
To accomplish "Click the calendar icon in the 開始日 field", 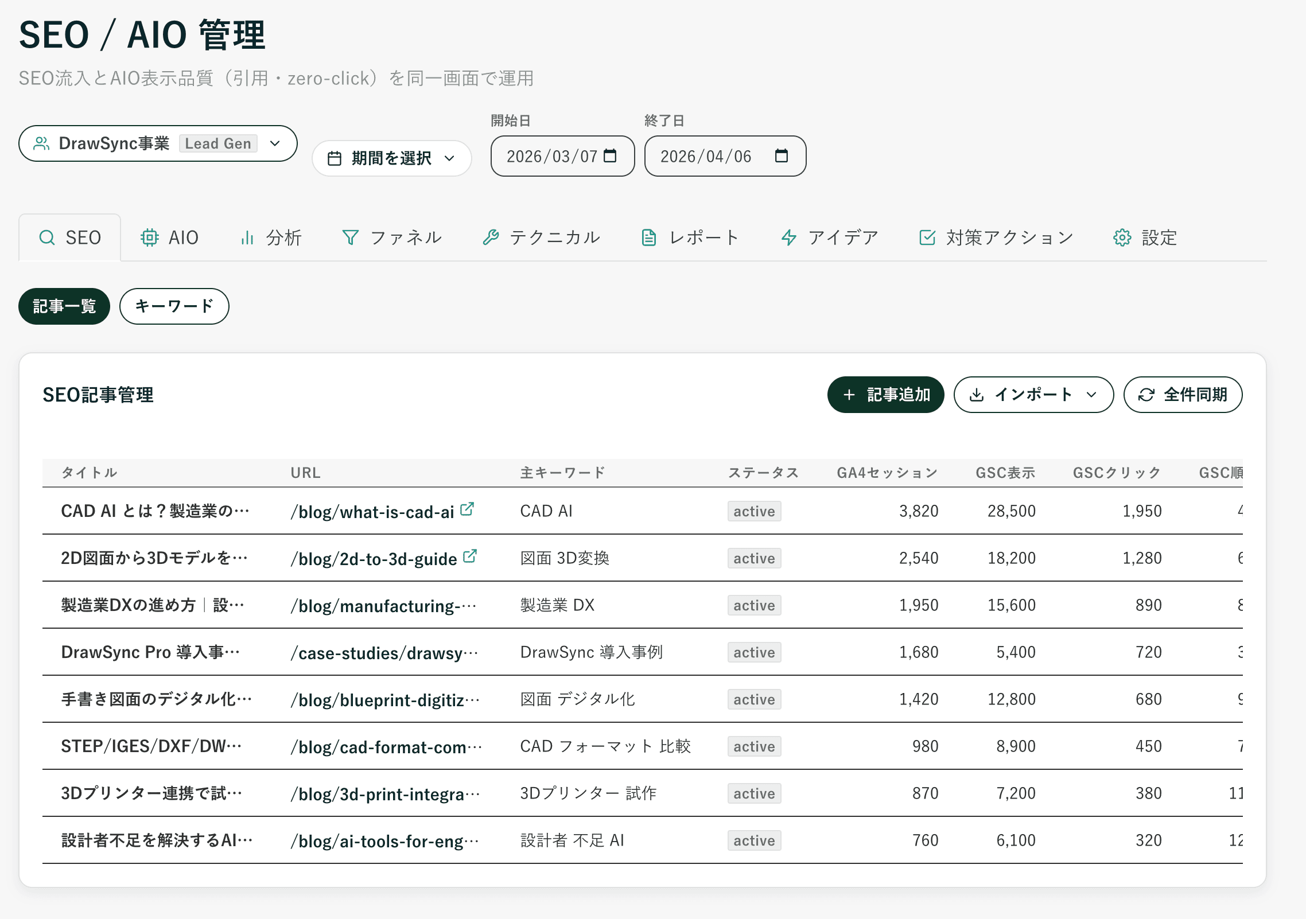I will [x=612, y=155].
